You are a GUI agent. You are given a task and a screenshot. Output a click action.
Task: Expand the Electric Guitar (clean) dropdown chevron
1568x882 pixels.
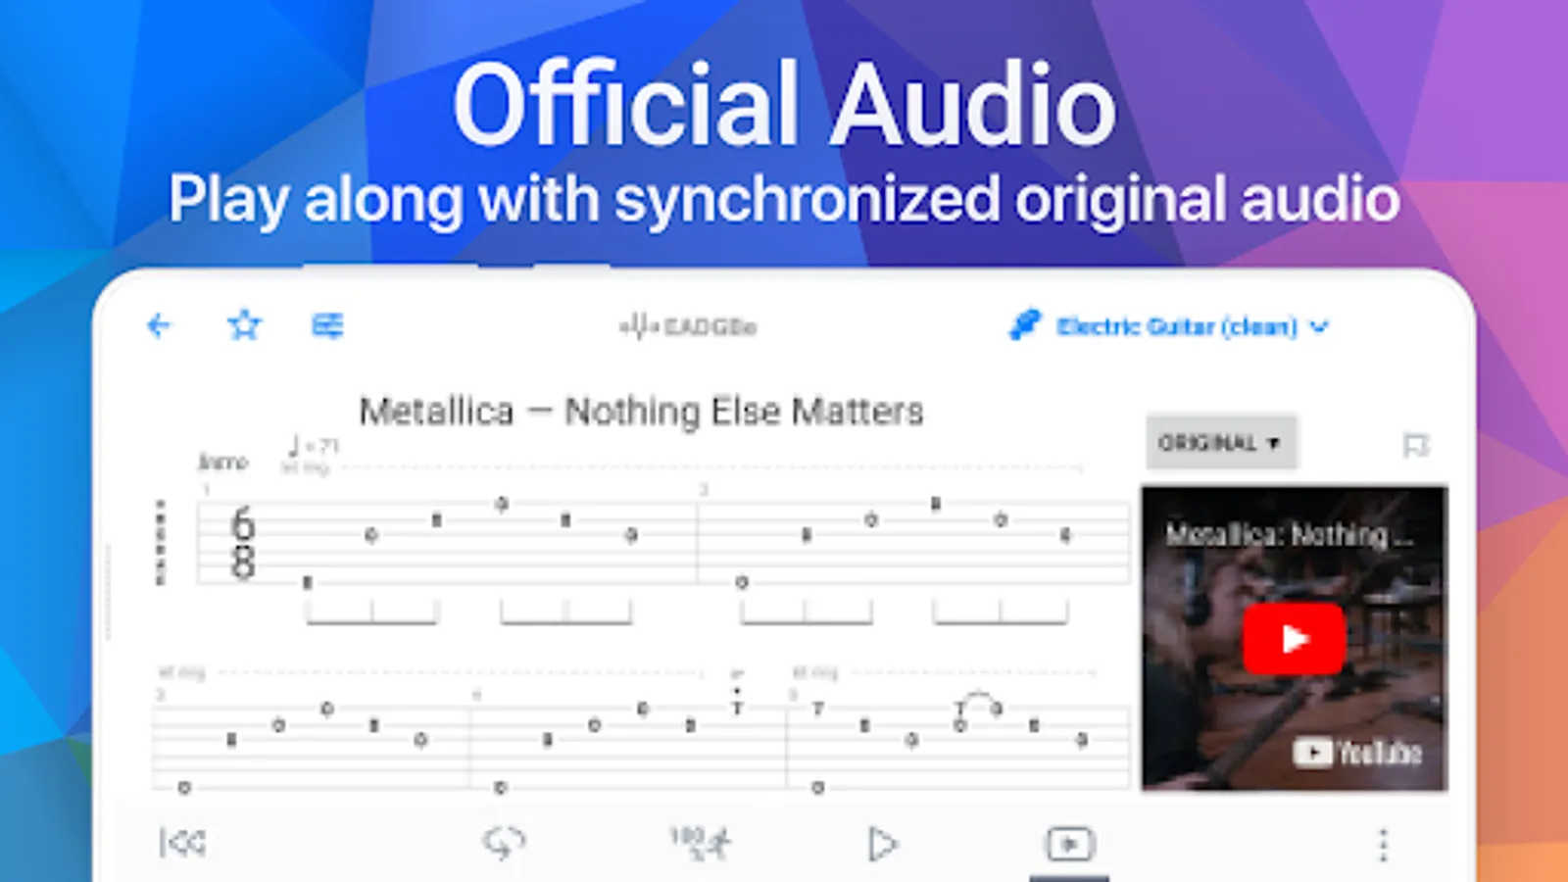(1319, 326)
